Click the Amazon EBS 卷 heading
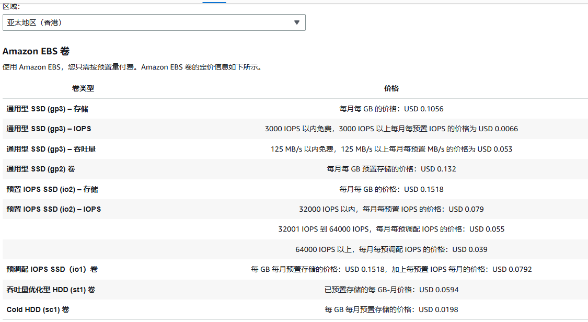 click(x=36, y=51)
